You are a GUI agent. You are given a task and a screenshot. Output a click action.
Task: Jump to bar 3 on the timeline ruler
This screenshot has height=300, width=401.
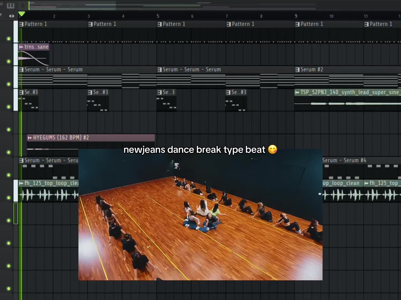pos(89,16)
